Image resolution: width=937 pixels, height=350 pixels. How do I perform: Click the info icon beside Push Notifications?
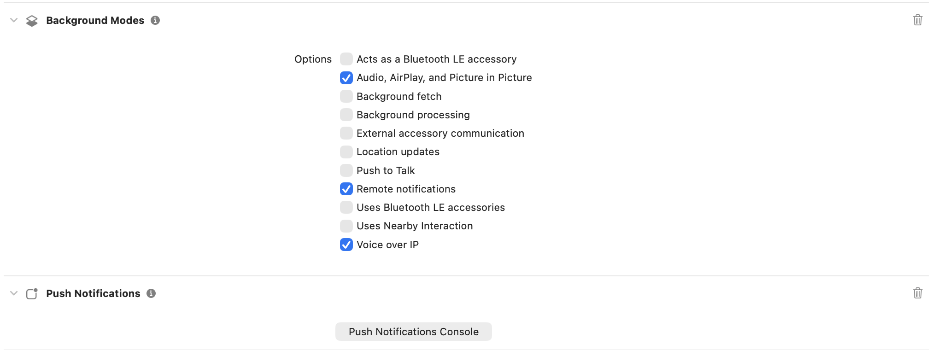coord(151,293)
